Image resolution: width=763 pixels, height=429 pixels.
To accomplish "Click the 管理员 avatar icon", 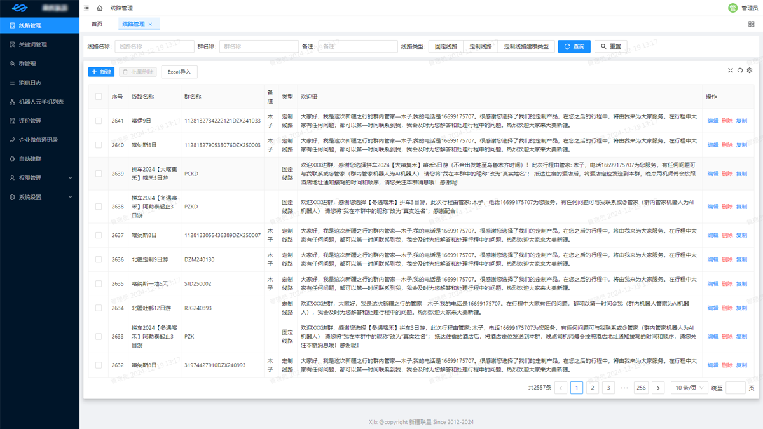I will click(732, 8).
